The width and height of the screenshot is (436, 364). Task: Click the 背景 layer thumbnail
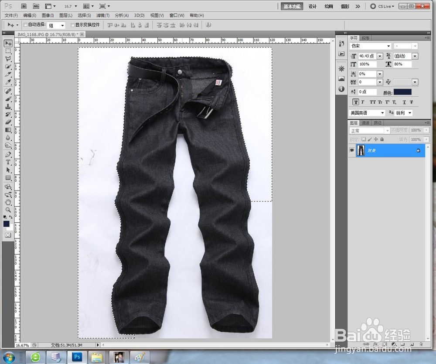[x=361, y=150]
